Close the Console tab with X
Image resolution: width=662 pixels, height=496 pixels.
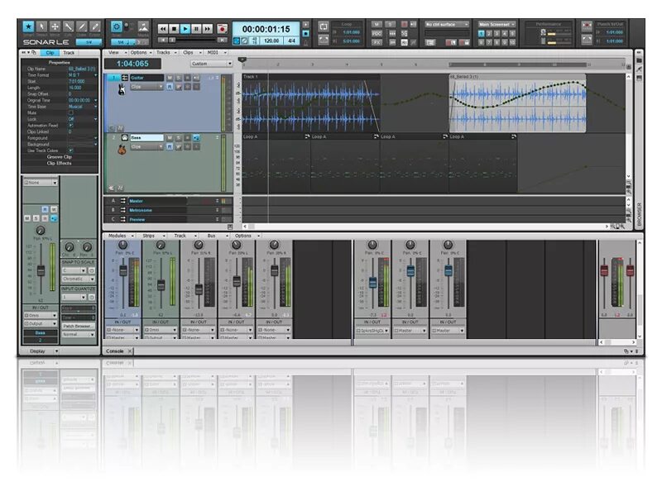click(130, 351)
